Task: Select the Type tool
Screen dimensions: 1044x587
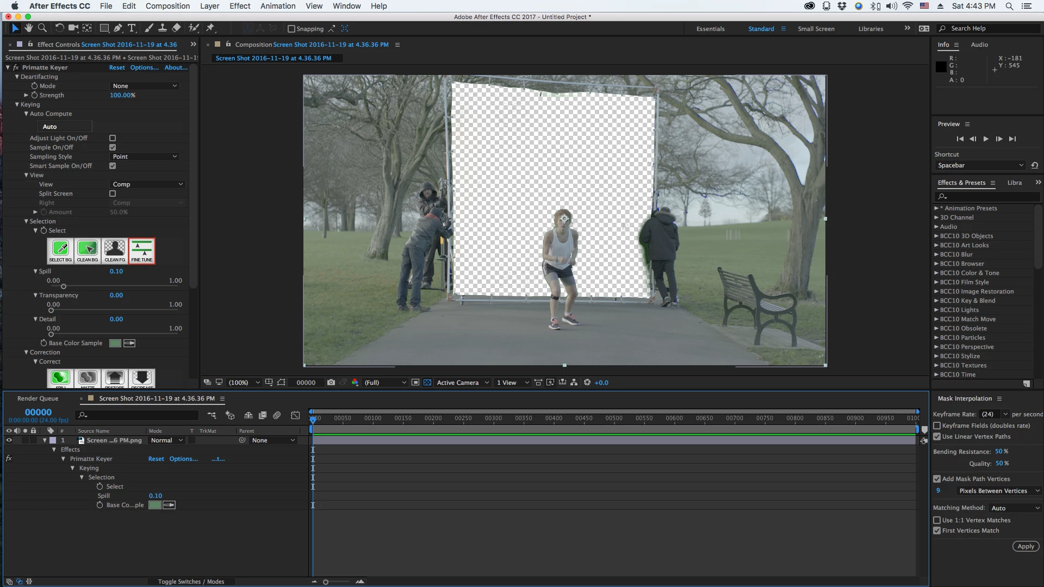Action: pos(132,28)
